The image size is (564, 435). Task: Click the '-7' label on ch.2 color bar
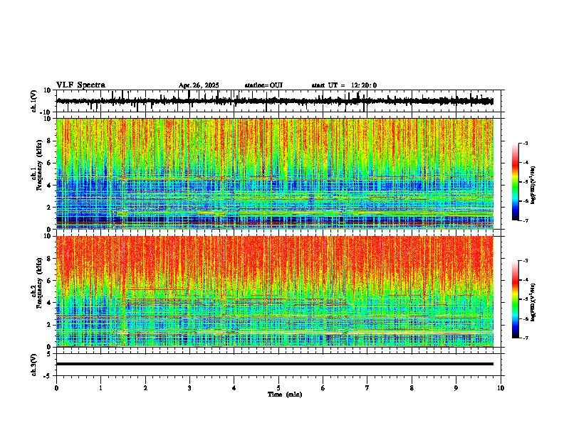[x=526, y=338]
